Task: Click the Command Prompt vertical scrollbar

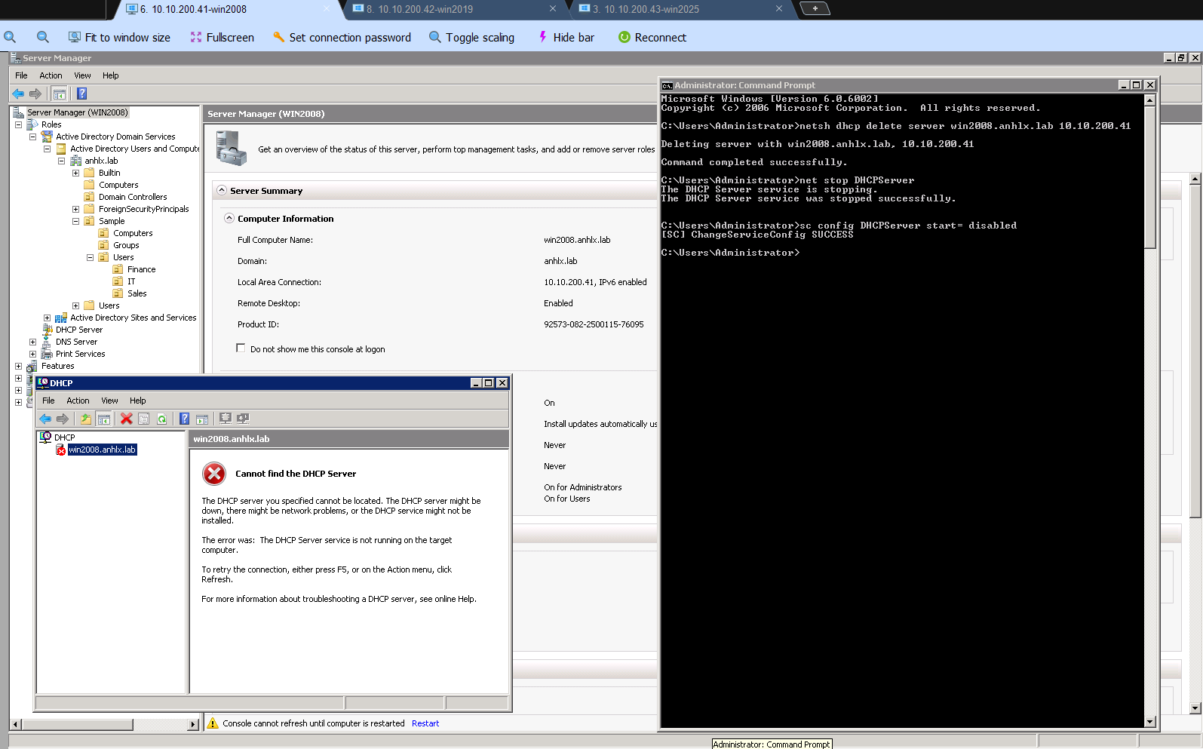Action: (x=1149, y=410)
